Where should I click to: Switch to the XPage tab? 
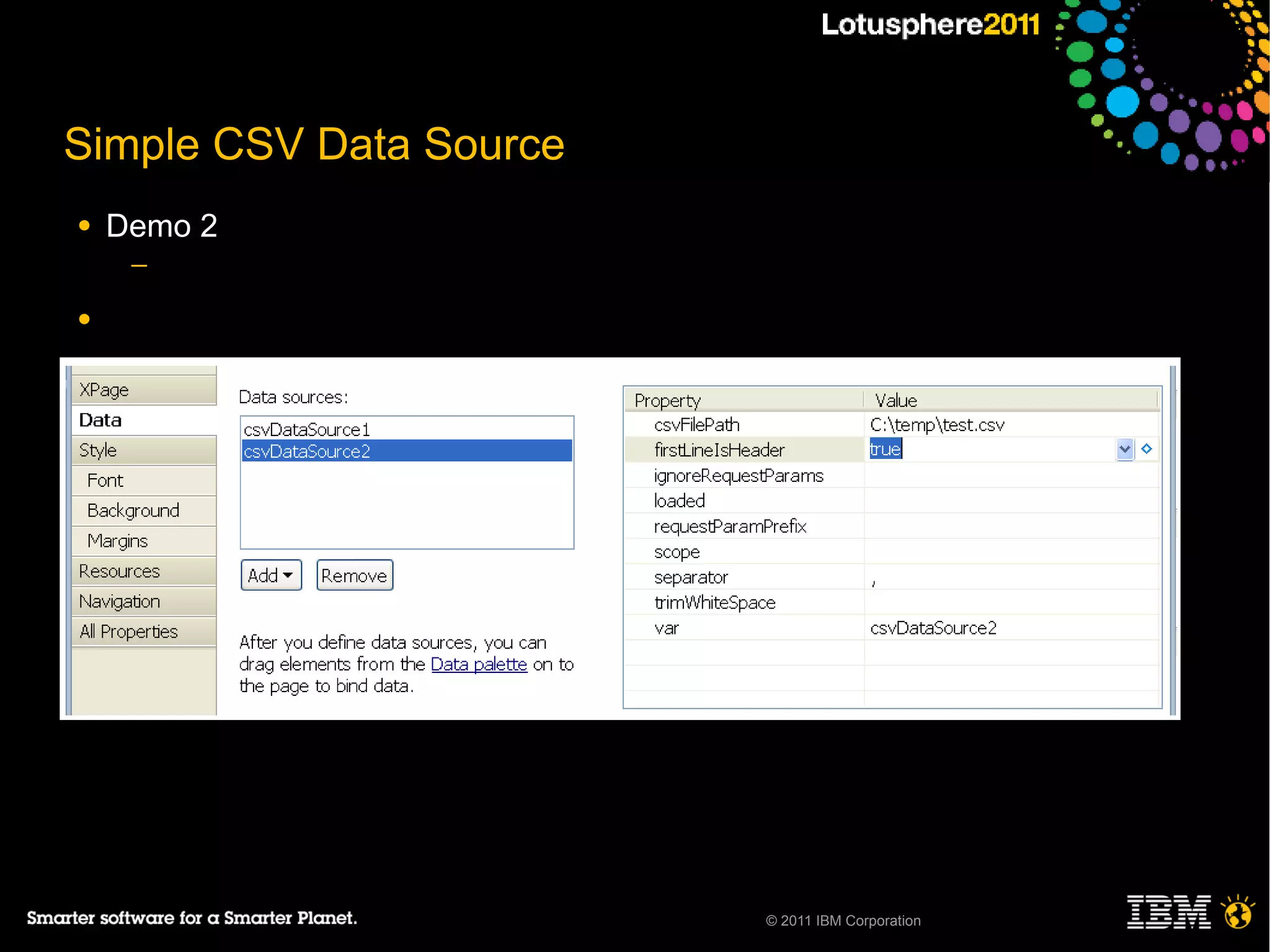pyautogui.click(x=144, y=389)
